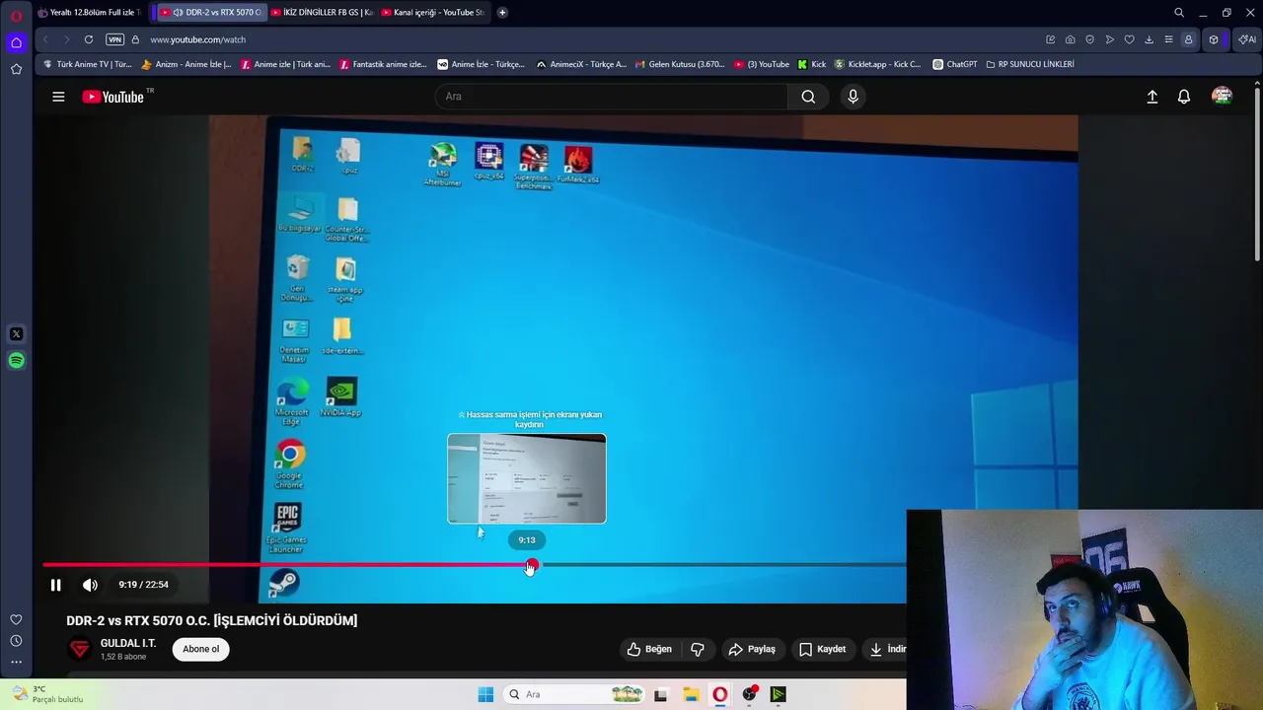Select the DDR-2 vs RTX 5070 tab

click(210, 13)
